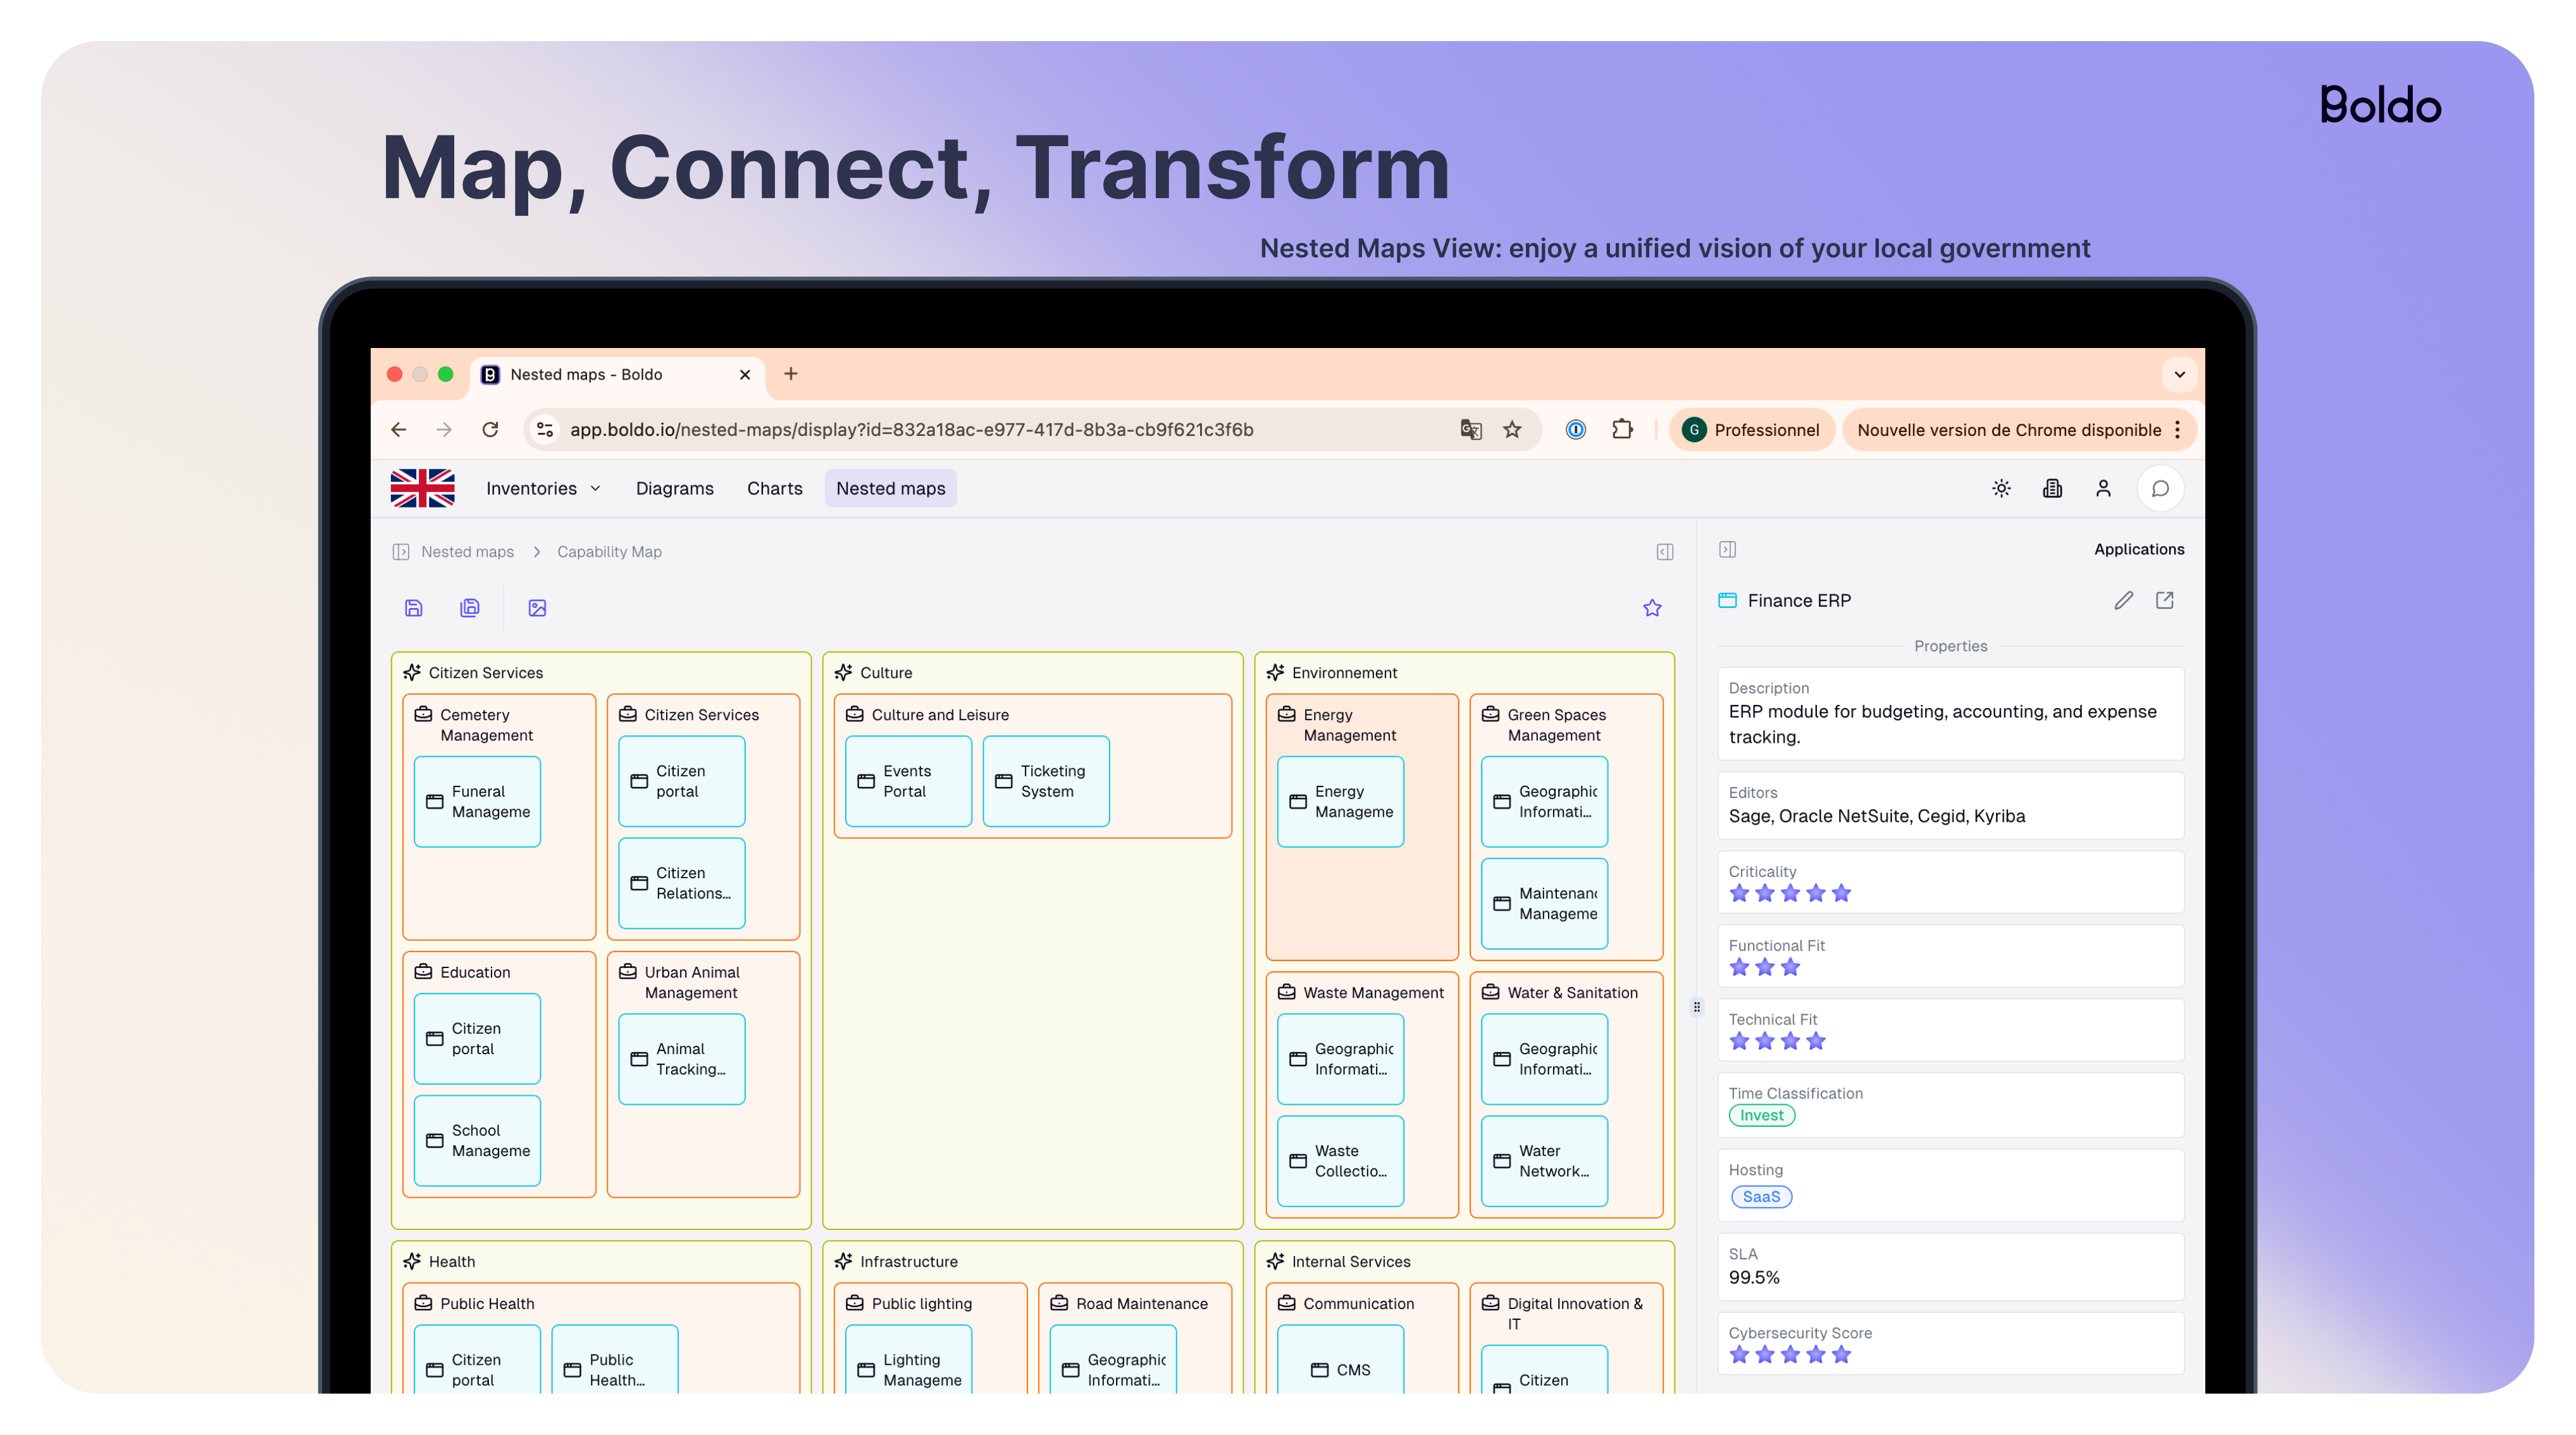Screen dimensions: 2576x1435
Task: Click the Professionnel profile button
Action: coord(1751,430)
